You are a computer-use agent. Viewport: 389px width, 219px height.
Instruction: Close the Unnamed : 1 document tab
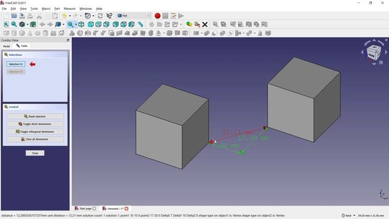coord(126,209)
